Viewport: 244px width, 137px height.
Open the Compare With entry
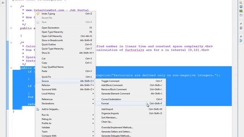pyautogui.click(x=65, y=135)
